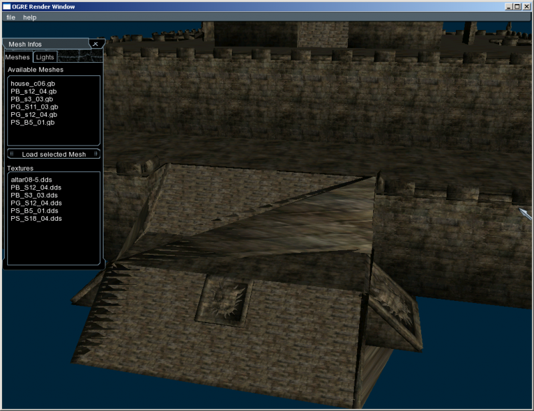Click the OGRE window title bar icon

point(7,7)
